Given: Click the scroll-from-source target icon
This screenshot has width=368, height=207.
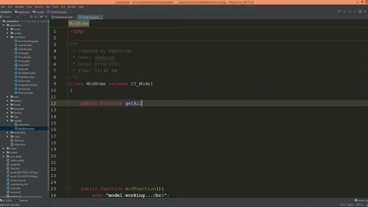Looking at the screenshot, I should 31,17.
